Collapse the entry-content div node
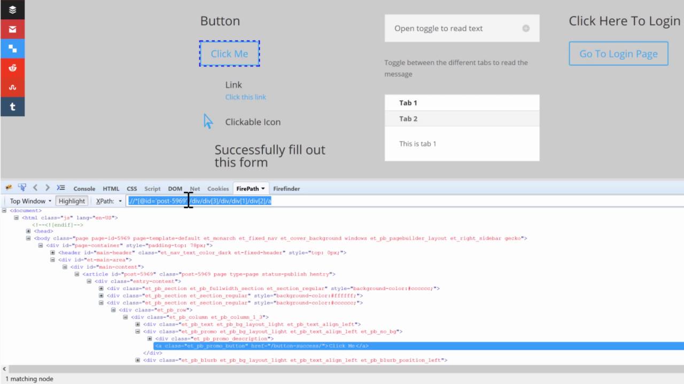 coord(89,281)
